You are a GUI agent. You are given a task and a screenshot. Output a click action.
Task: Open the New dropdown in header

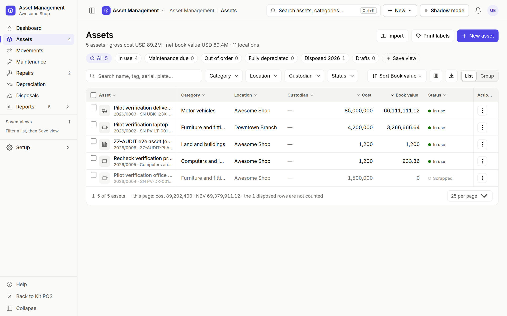400,11
